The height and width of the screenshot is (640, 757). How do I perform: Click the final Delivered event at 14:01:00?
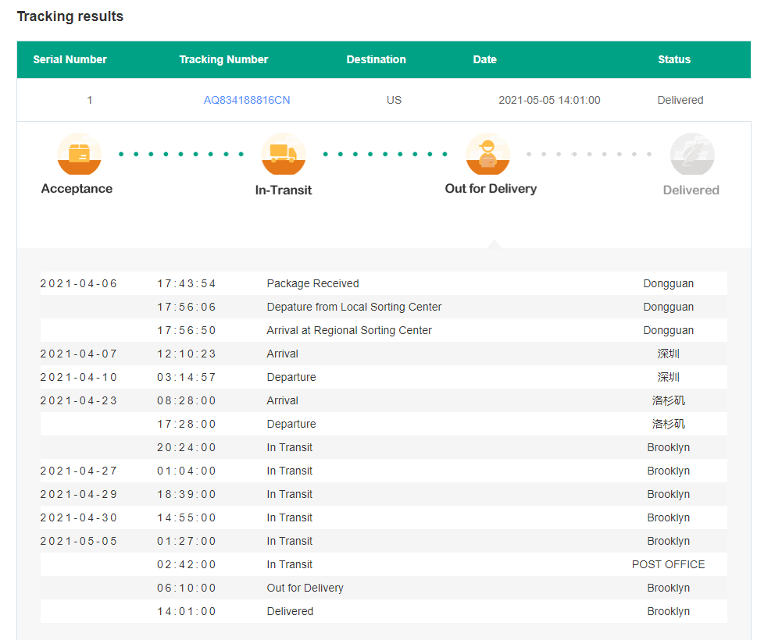click(290, 611)
